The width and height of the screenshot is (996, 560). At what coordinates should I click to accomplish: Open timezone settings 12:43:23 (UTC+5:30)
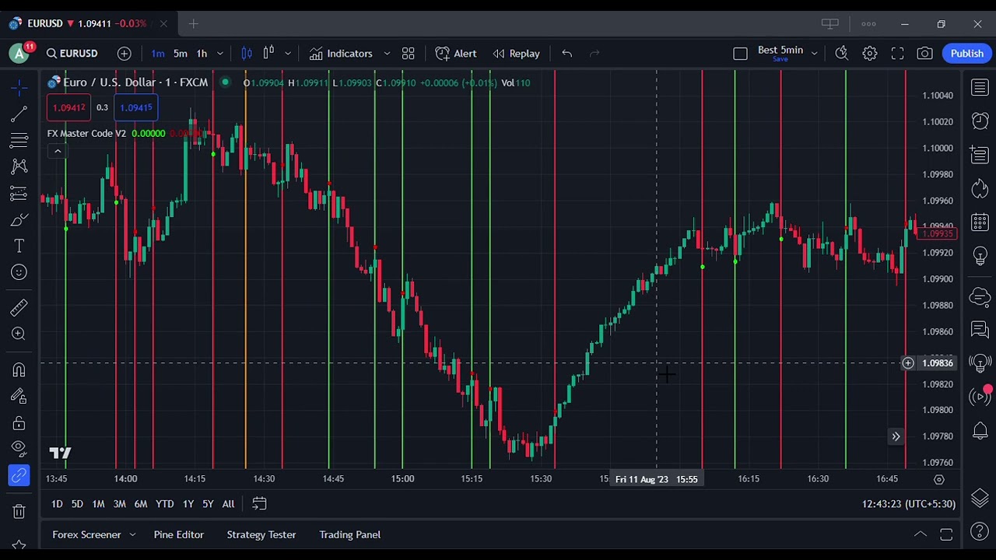tap(908, 504)
